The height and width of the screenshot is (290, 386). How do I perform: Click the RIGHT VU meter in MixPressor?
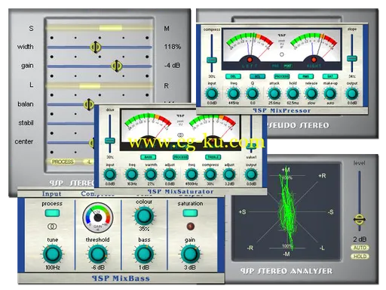[x=314, y=48]
